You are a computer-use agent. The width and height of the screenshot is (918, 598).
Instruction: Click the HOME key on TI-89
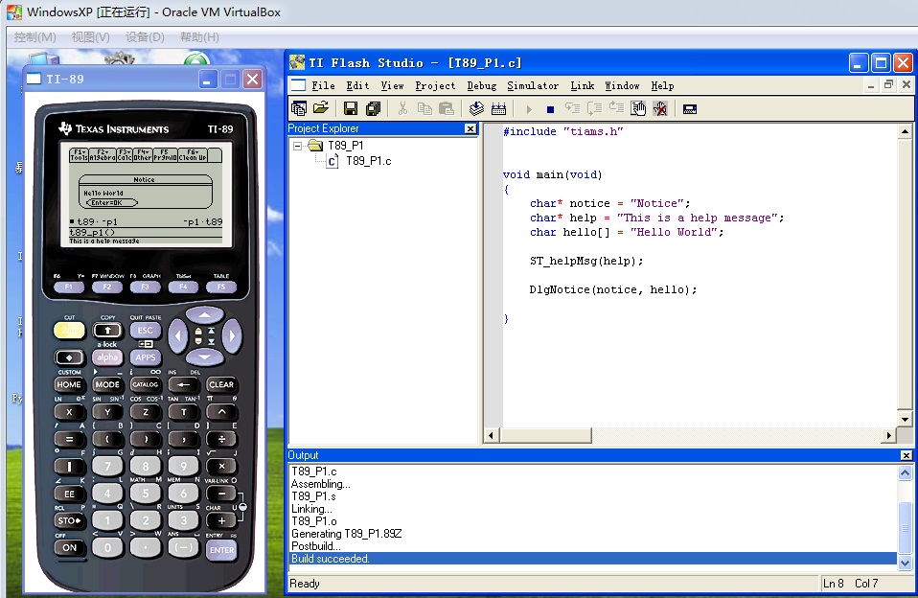[x=69, y=385]
